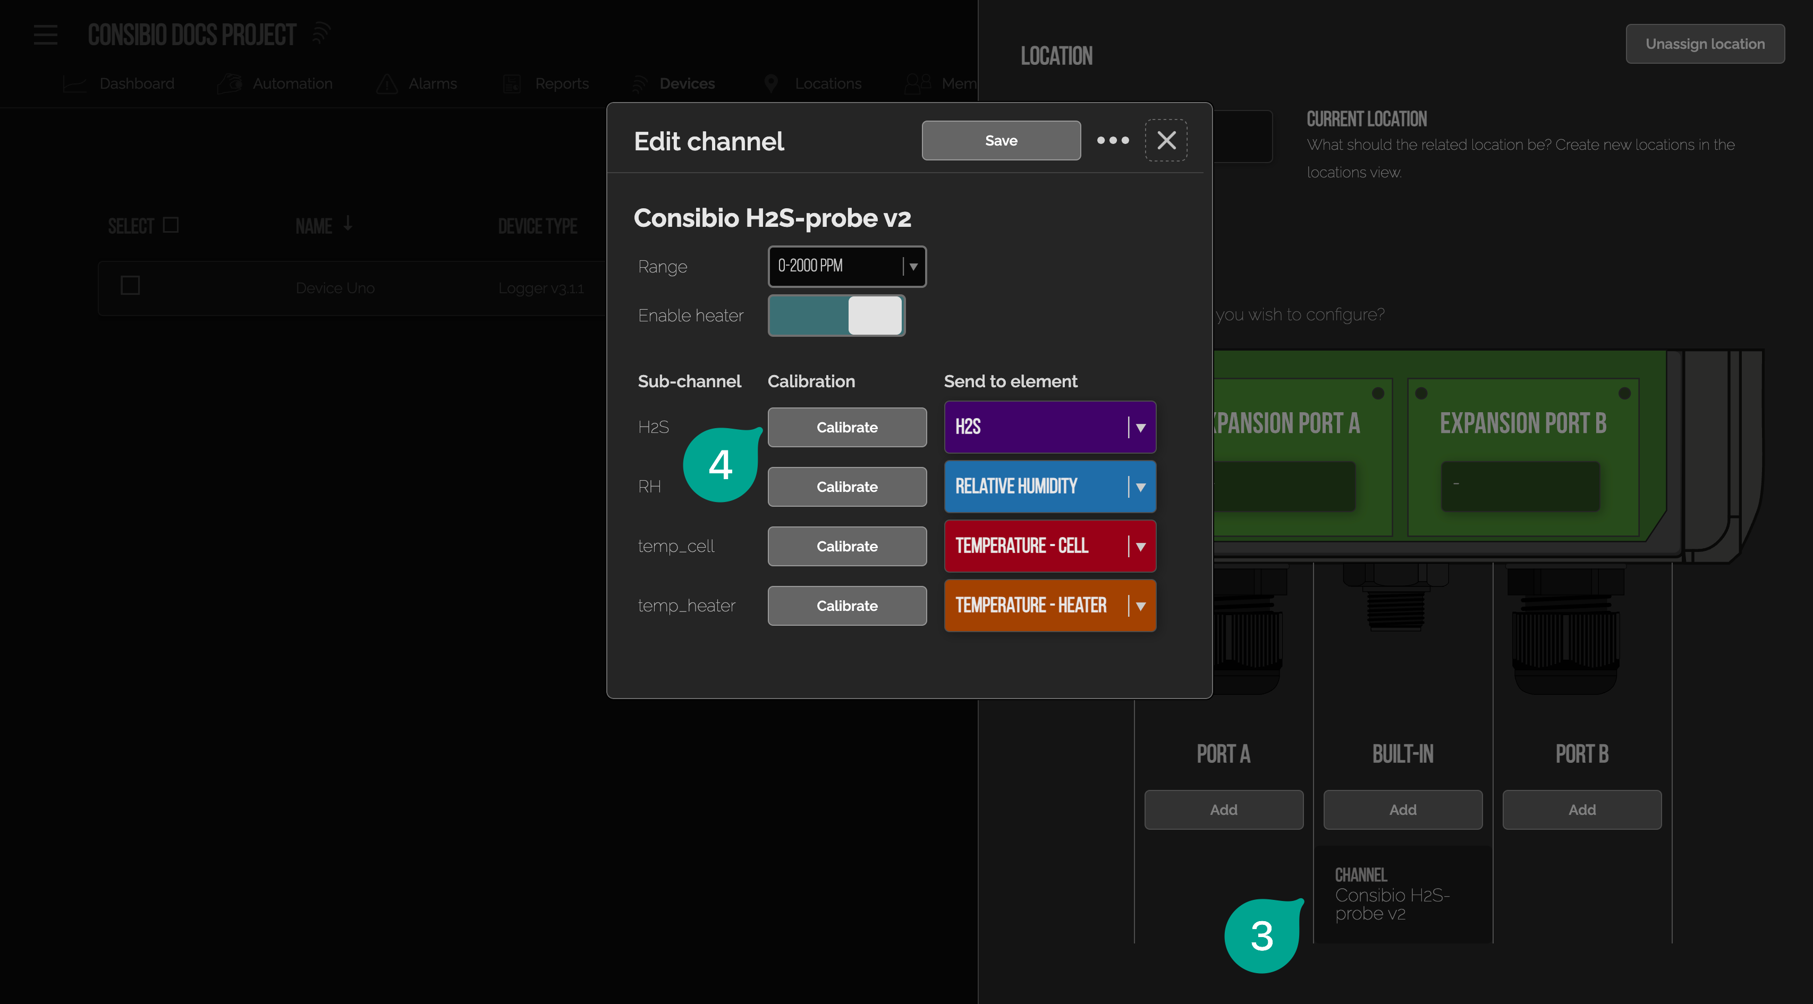Go to the Automation tab
This screenshot has width=1813, height=1004.
pos(275,84)
